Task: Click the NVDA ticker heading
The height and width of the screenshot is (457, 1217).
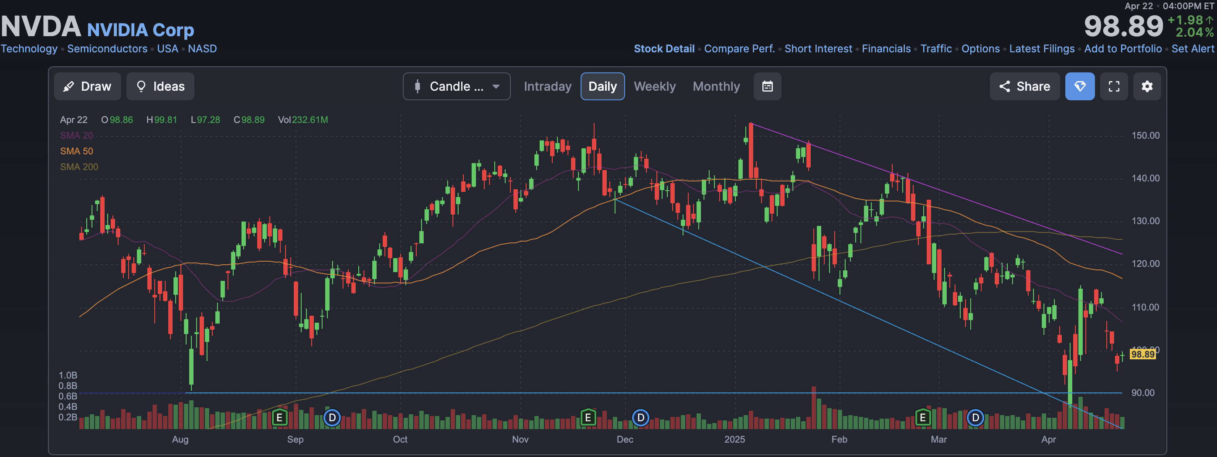Action: (41, 27)
